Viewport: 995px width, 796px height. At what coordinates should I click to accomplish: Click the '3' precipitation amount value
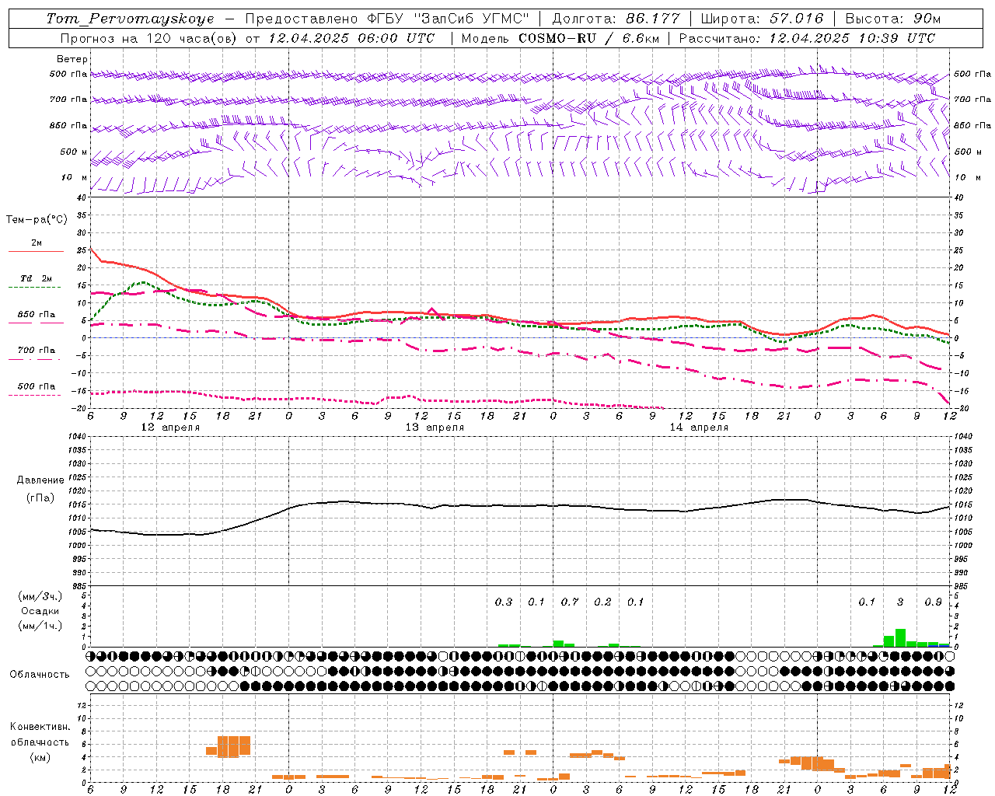[x=900, y=602]
